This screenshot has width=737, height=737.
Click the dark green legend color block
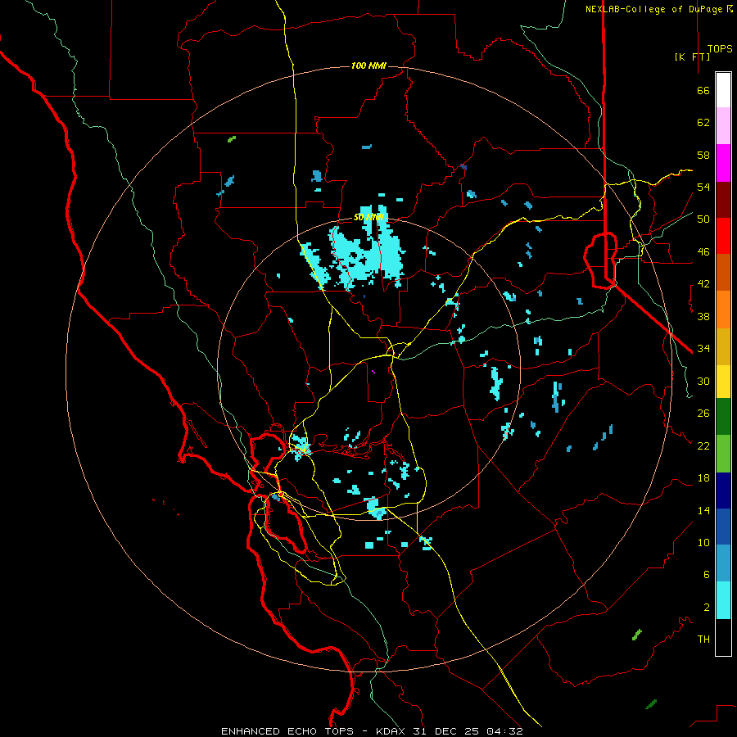pos(723,417)
